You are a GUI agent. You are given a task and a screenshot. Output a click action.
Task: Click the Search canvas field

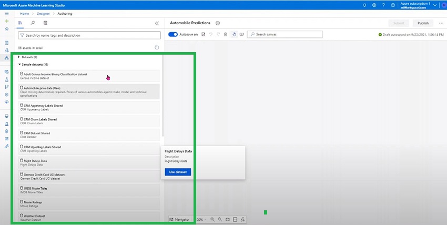tap(285, 35)
